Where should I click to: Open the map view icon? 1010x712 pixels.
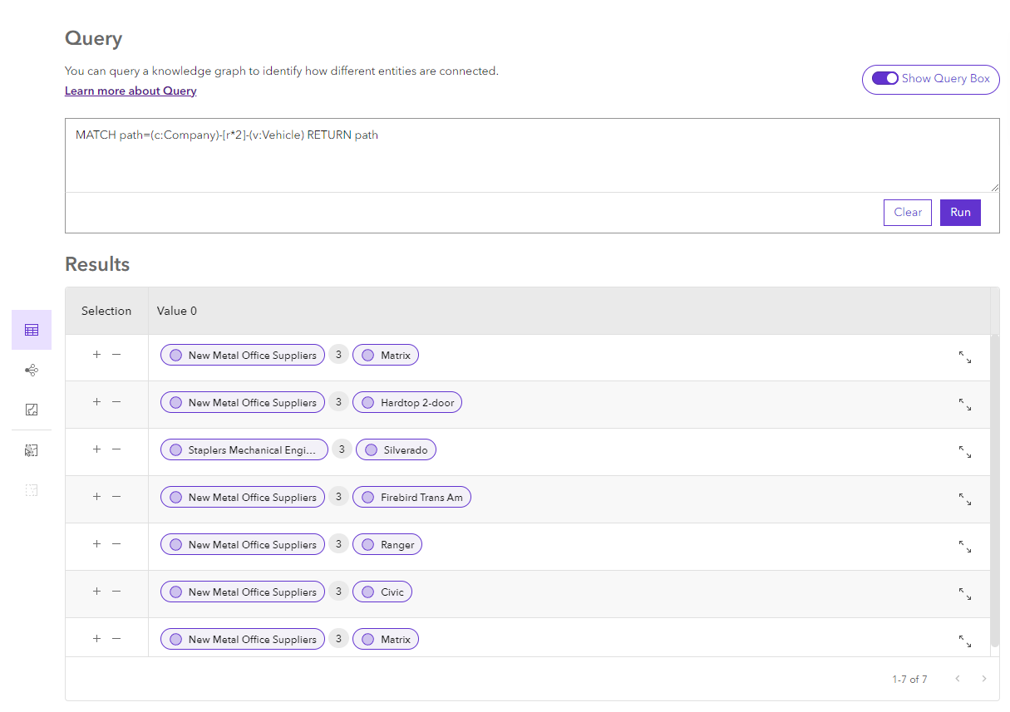[32, 410]
